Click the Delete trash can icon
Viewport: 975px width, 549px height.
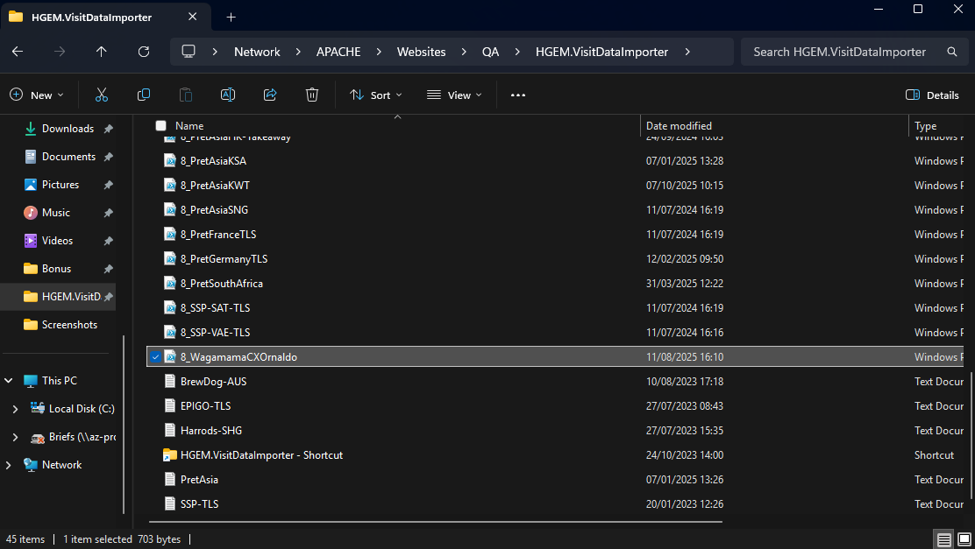tap(312, 95)
